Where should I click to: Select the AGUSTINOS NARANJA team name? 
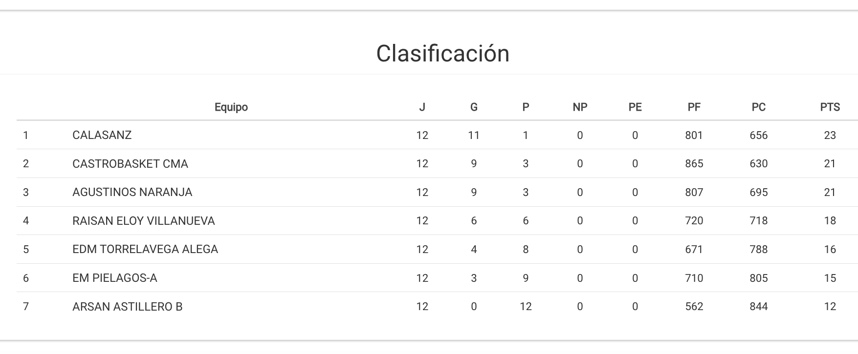[132, 192]
